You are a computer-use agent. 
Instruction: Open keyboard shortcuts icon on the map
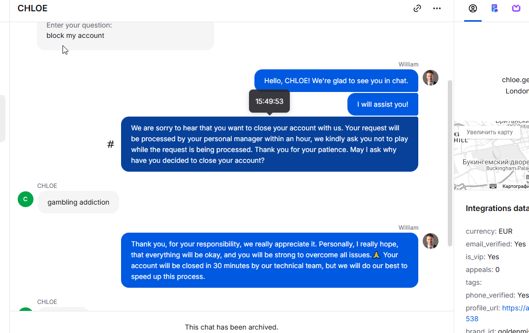pyautogui.click(x=493, y=186)
